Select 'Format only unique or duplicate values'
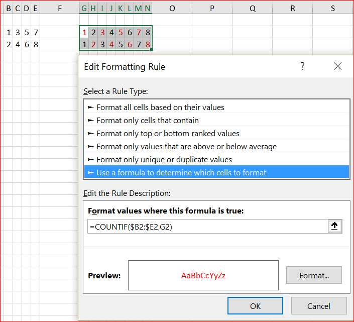This screenshot has height=322, width=354. [164, 160]
